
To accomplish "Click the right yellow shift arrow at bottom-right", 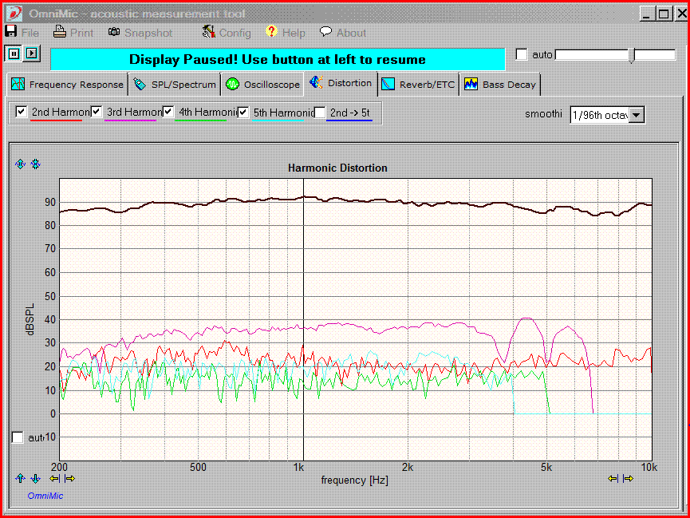I will [x=629, y=478].
